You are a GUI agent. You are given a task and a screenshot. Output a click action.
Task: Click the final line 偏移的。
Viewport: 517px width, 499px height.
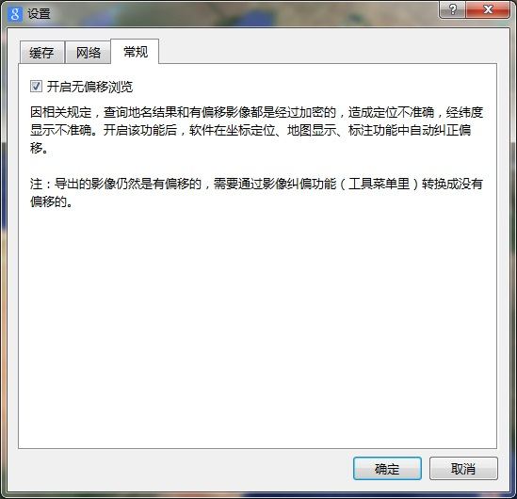51,201
